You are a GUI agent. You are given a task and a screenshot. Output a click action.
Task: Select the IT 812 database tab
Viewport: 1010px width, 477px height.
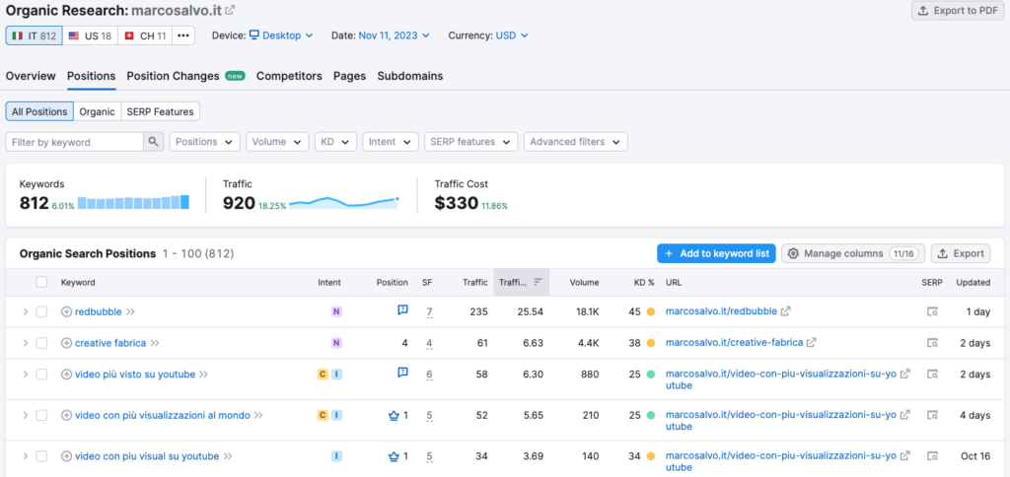click(35, 35)
